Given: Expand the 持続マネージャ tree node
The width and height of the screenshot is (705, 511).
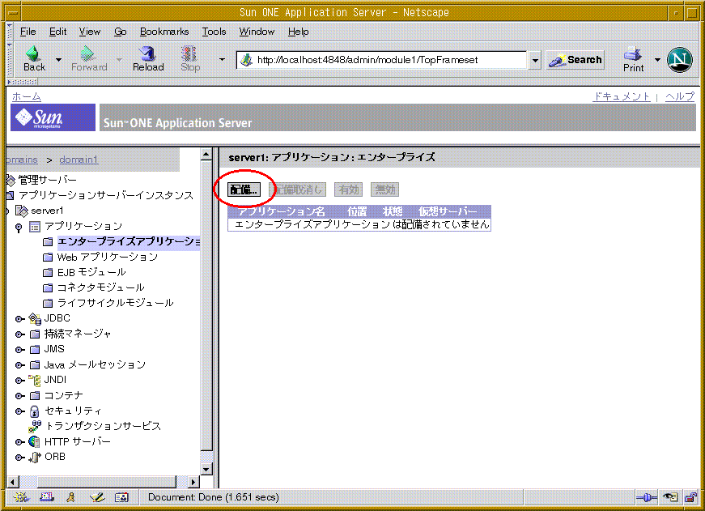Looking at the screenshot, I should pyautogui.click(x=19, y=334).
